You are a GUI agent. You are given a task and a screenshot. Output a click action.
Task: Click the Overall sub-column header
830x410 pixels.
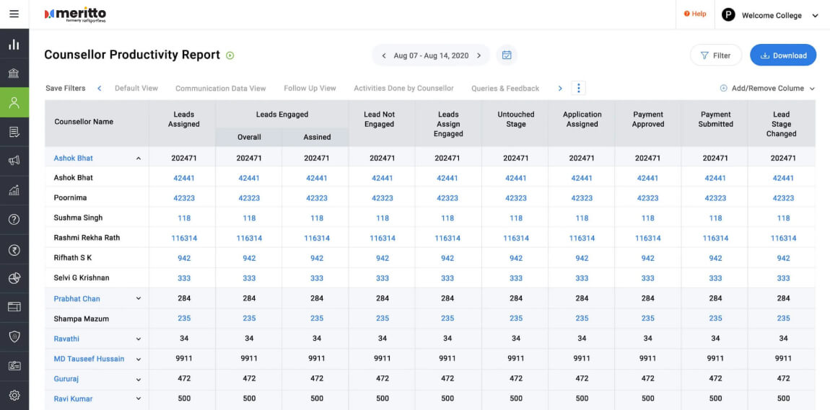[249, 138]
